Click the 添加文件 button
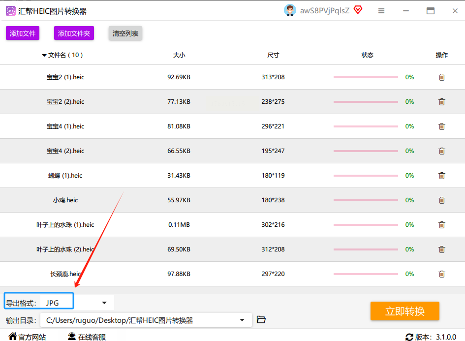465x341 pixels. click(x=23, y=33)
